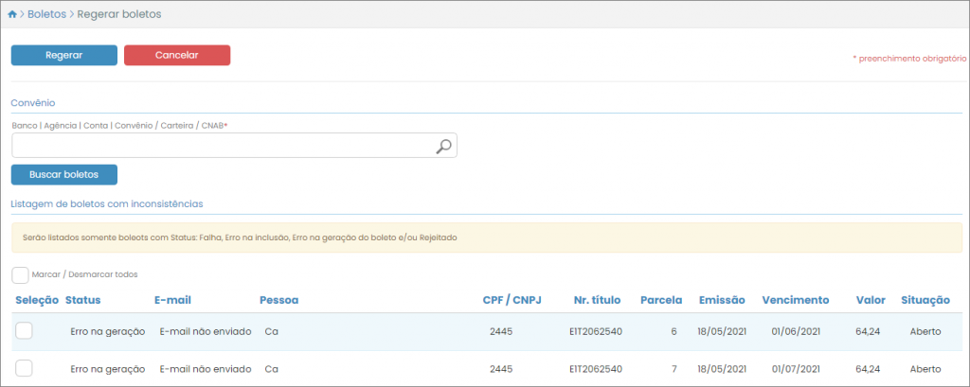Click the Convênio search input field
This screenshot has height=387, width=970.
tap(223, 146)
